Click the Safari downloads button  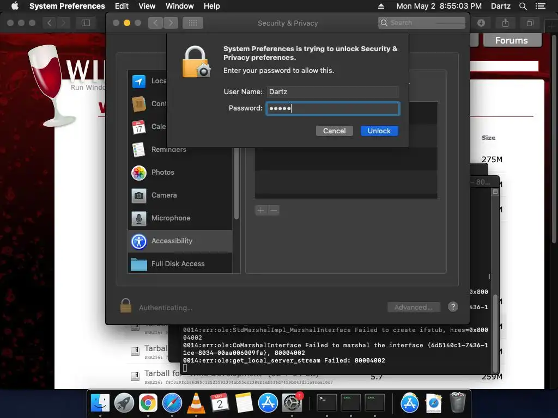[481, 23]
